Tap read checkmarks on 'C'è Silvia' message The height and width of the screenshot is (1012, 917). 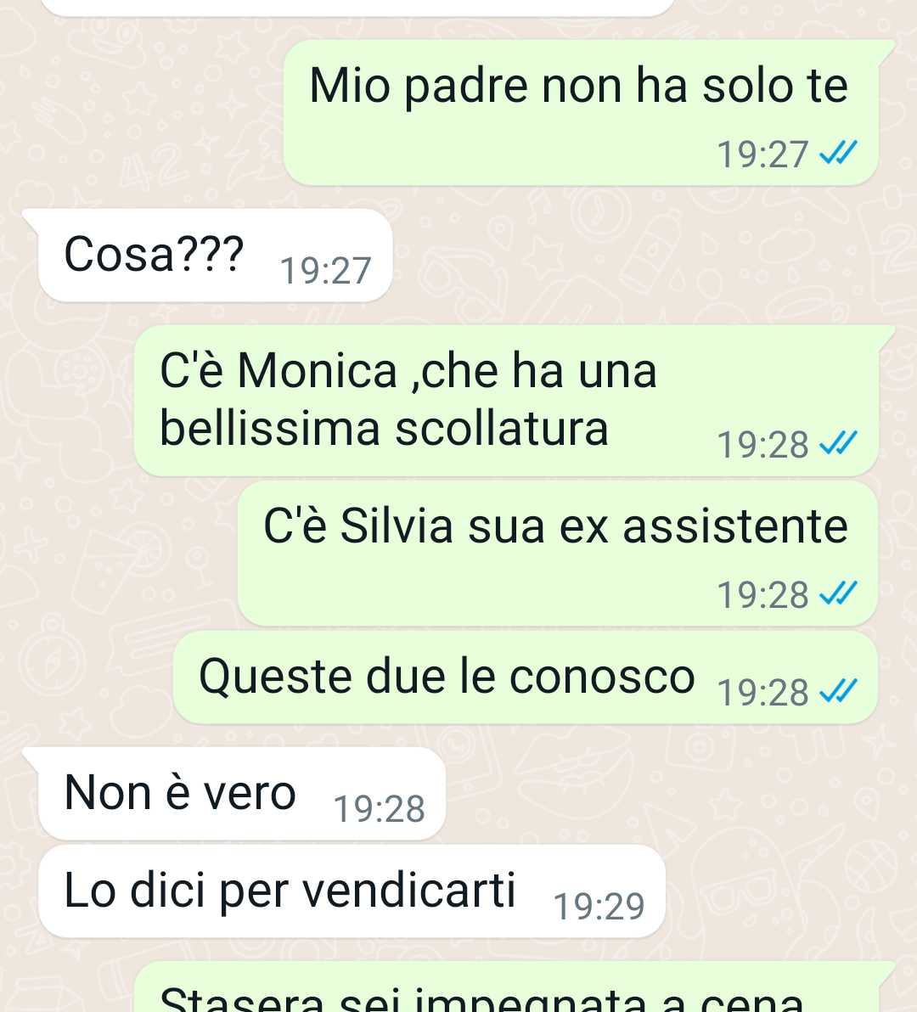(x=838, y=593)
